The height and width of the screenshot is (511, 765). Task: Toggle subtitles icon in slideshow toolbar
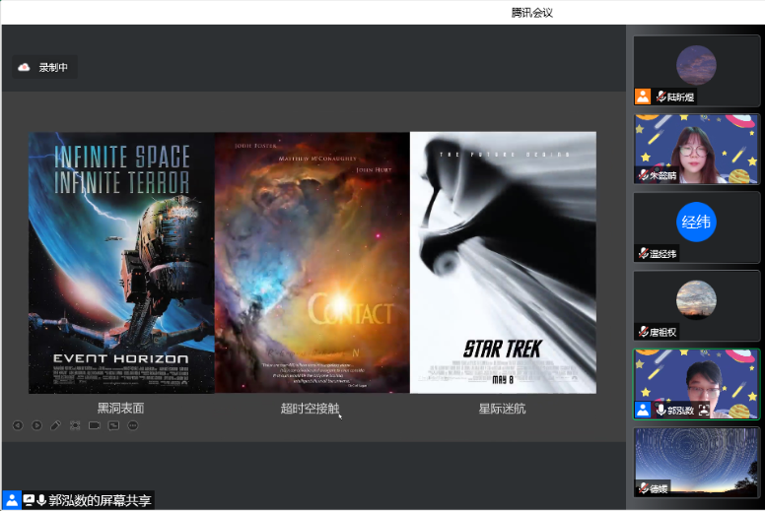point(113,425)
